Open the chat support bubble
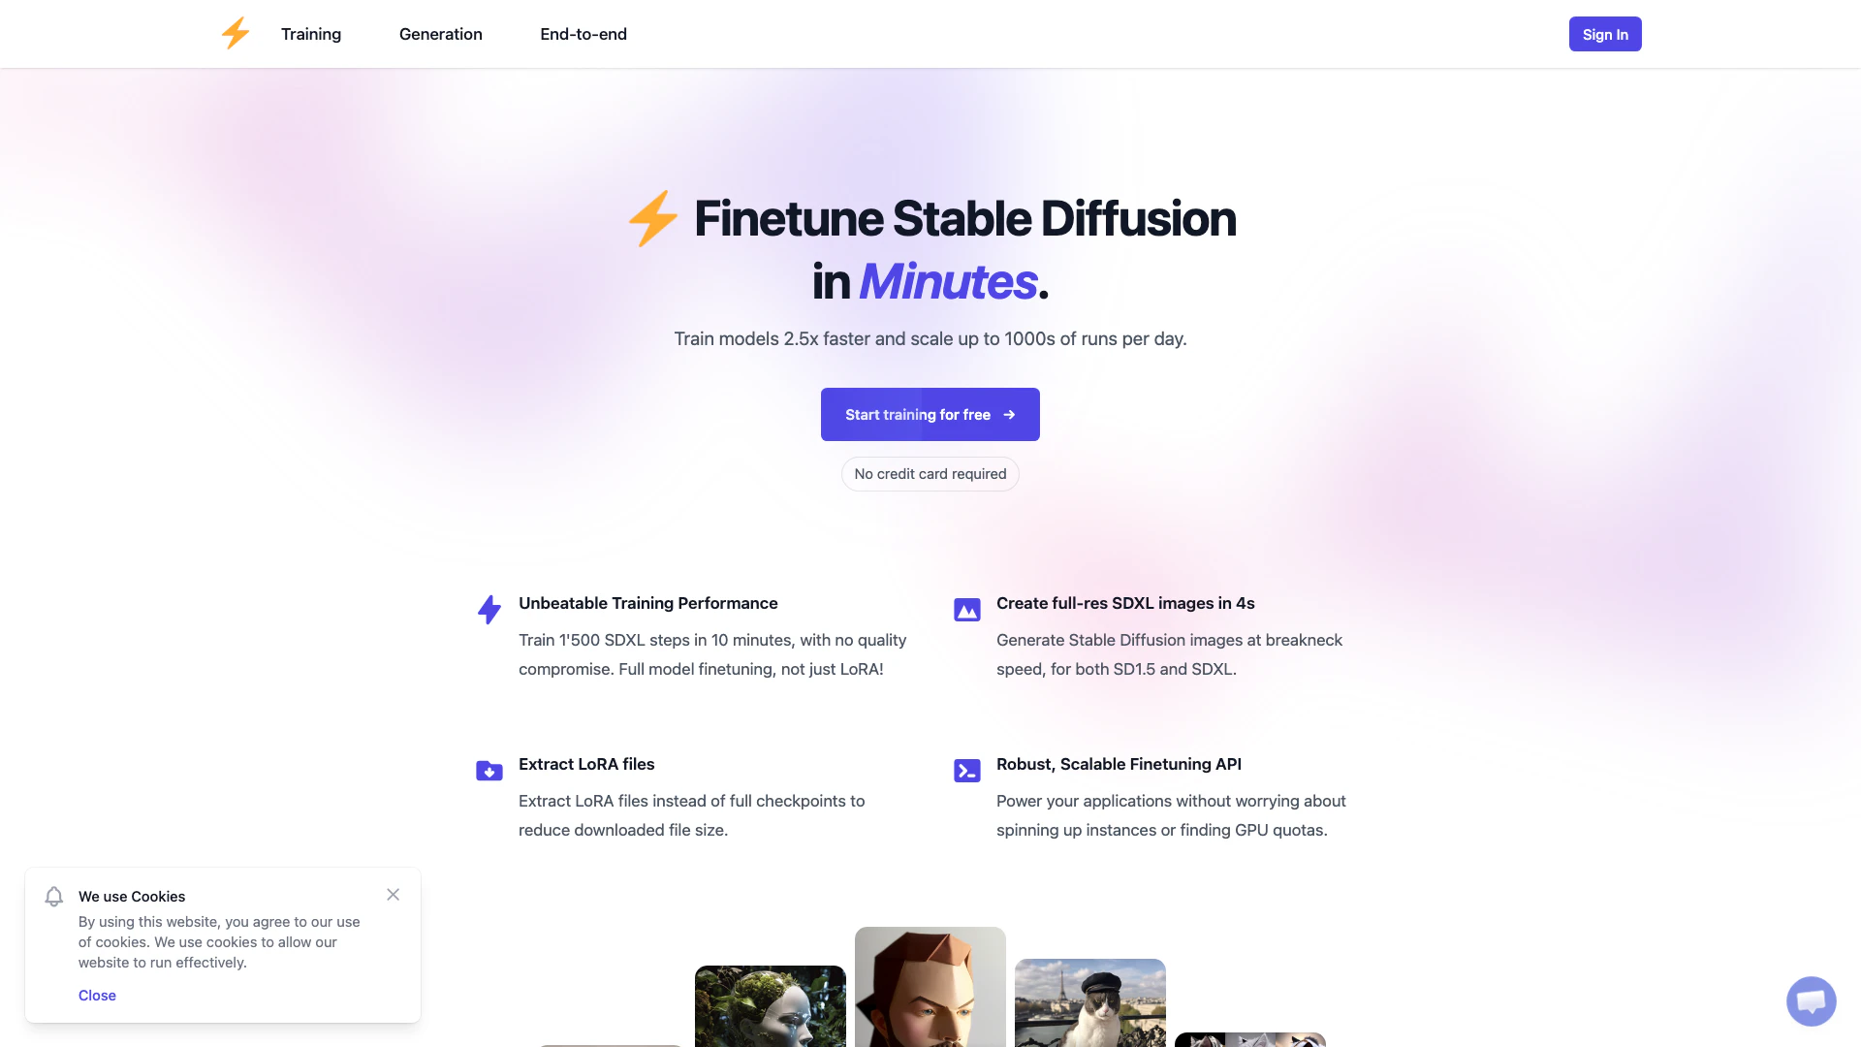This screenshot has width=1861, height=1047. [x=1811, y=1000]
